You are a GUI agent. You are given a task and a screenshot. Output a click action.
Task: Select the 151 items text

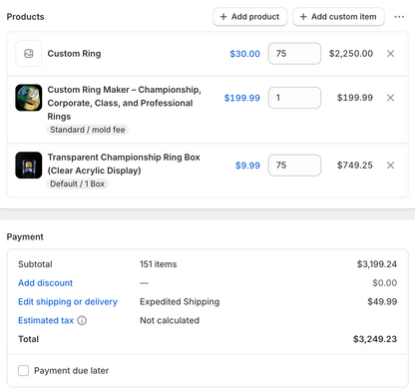coord(159,264)
